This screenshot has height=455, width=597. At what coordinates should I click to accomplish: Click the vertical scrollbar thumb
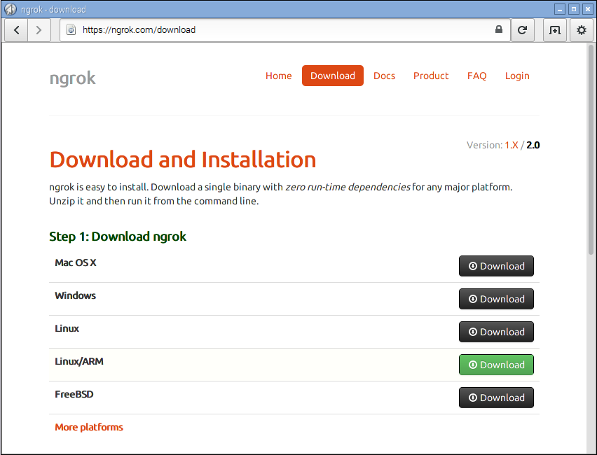591,150
